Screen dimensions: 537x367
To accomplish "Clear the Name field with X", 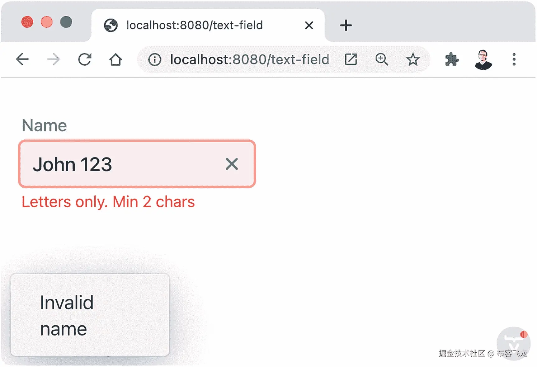I will click(x=232, y=164).
